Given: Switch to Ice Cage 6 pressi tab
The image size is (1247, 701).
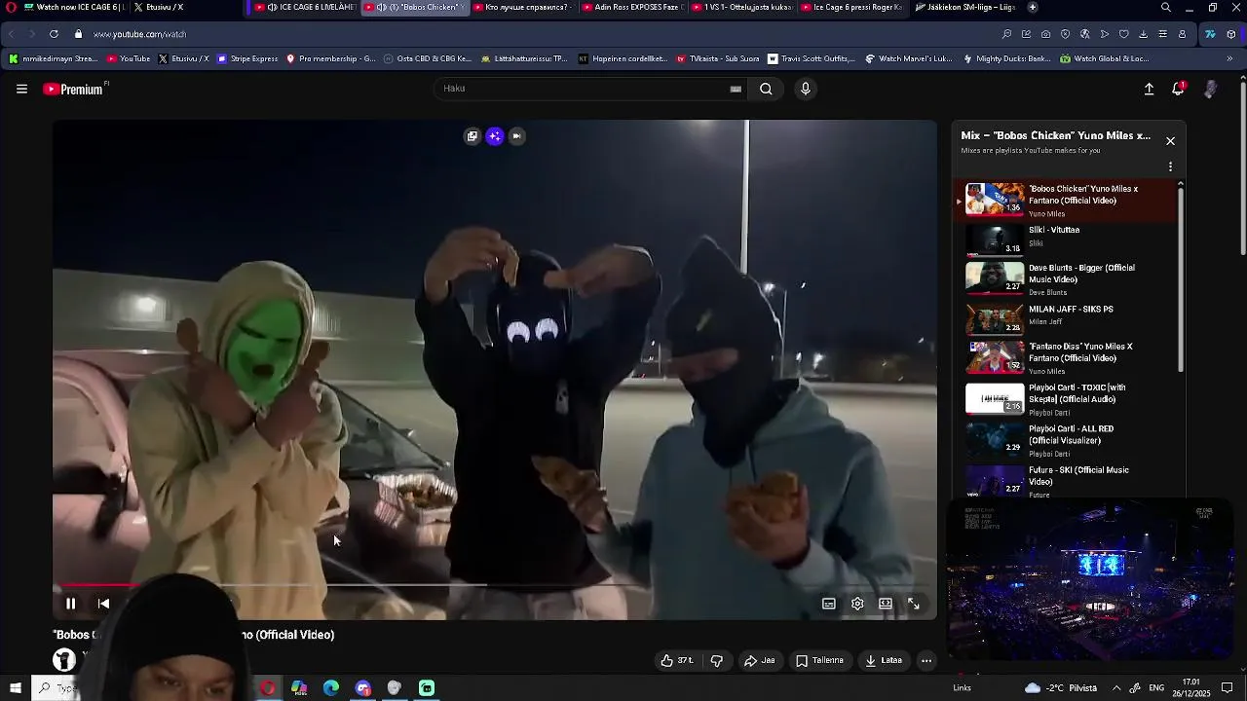Looking at the screenshot, I should pyautogui.click(x=853, y=7).
